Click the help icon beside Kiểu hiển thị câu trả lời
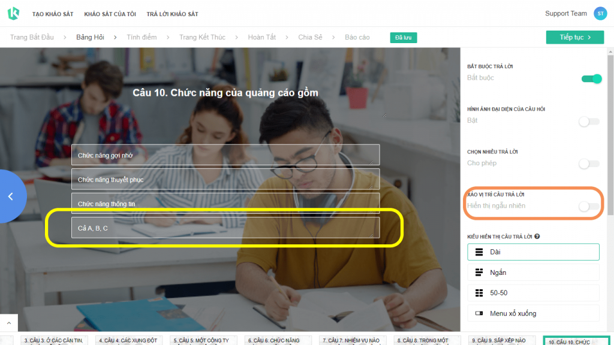614x345 pixels. point(537,236)
